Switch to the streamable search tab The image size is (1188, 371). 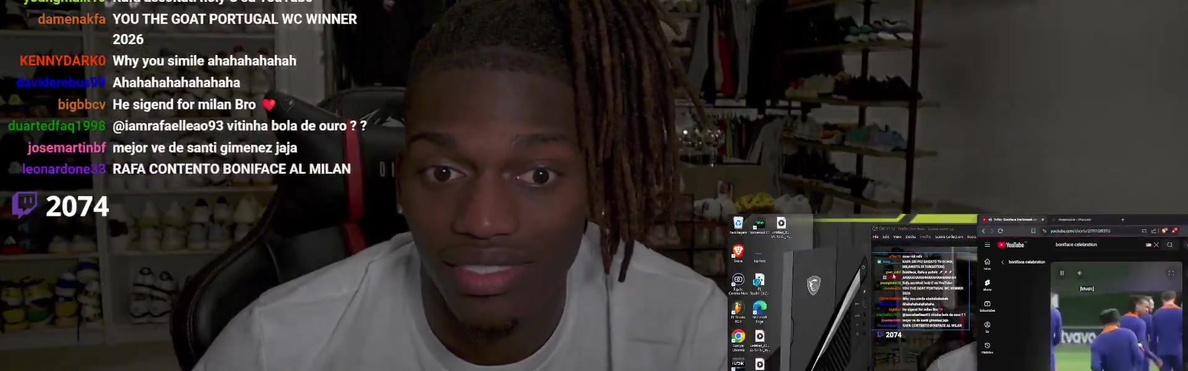pos(1074,220)
